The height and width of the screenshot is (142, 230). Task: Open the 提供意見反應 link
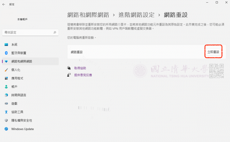pos(83,75)
